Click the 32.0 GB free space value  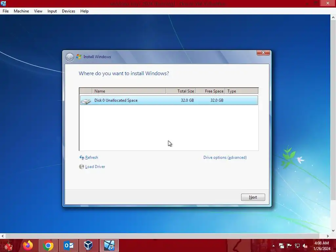[217, 100]
